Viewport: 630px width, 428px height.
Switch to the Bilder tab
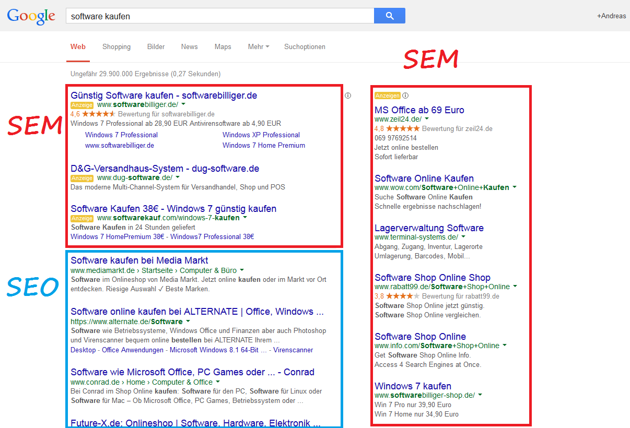pos(156,46)
